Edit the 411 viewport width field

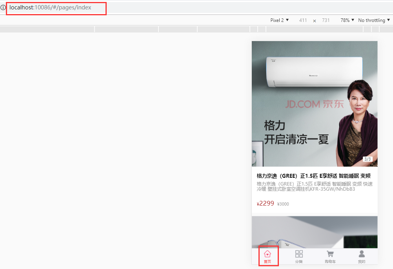pos(303,20)
